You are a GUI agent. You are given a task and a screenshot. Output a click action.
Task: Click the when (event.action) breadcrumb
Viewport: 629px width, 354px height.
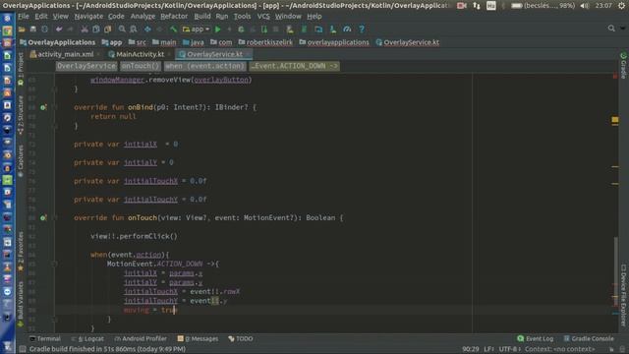coord(204,66)
